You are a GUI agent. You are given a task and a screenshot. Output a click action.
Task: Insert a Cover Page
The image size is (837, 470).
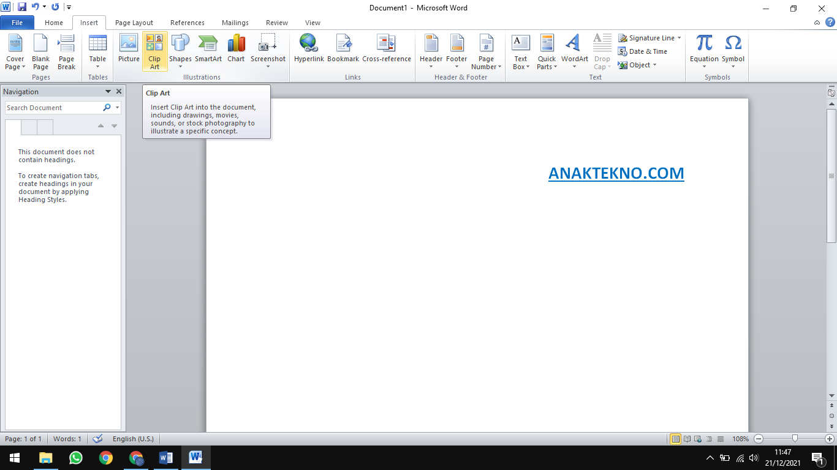(x=15, y=52)
